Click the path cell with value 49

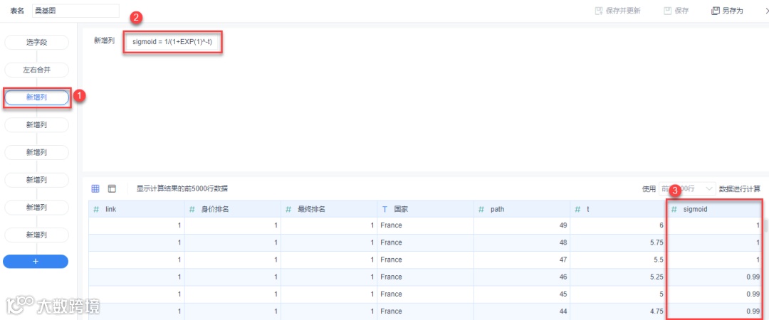(522, 225)
